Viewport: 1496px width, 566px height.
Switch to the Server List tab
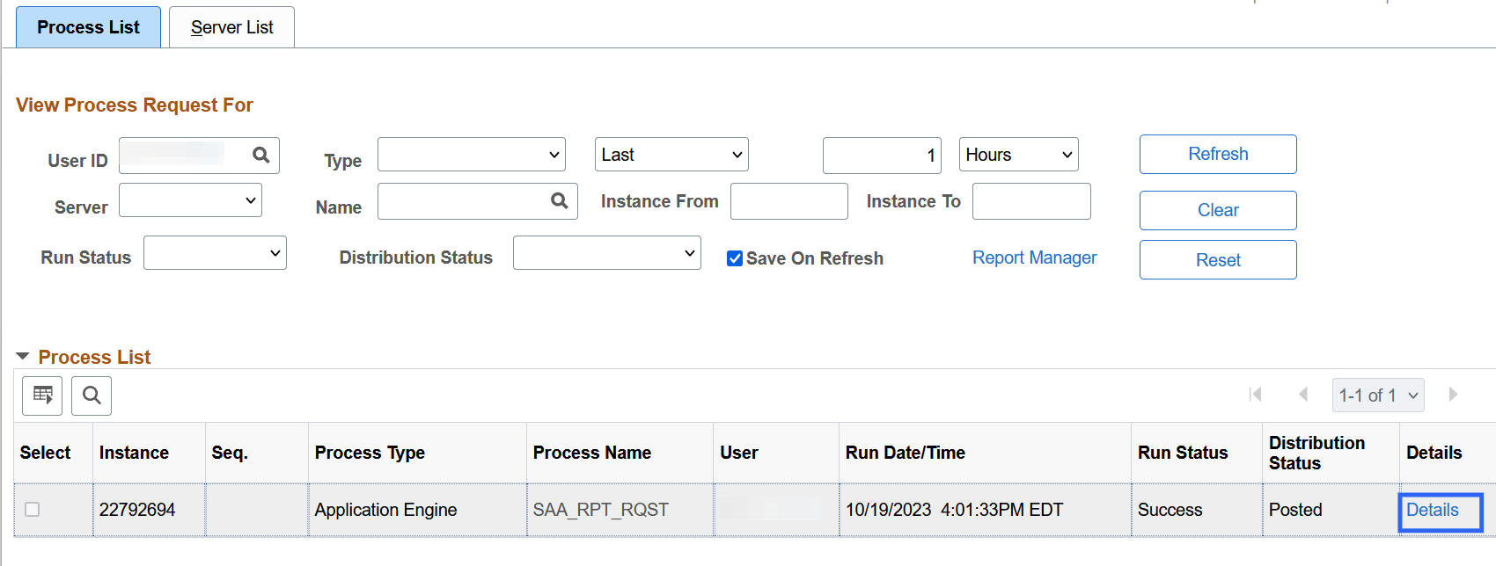coord(231,27)
